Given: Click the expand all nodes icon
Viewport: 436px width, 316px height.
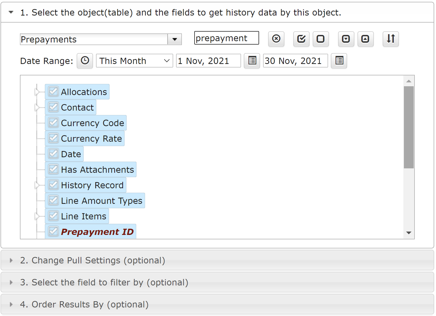Looking at the screenshot, I should click(x=346, y=39).
